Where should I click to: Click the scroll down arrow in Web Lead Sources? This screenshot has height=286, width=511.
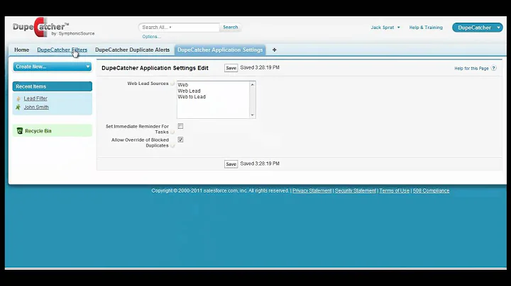252,115
